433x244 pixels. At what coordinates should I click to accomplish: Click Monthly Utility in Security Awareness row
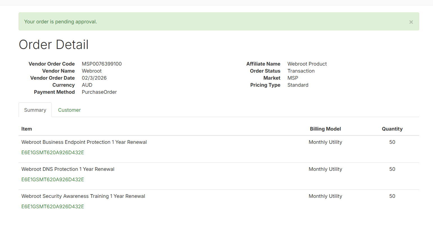point(325,196)
